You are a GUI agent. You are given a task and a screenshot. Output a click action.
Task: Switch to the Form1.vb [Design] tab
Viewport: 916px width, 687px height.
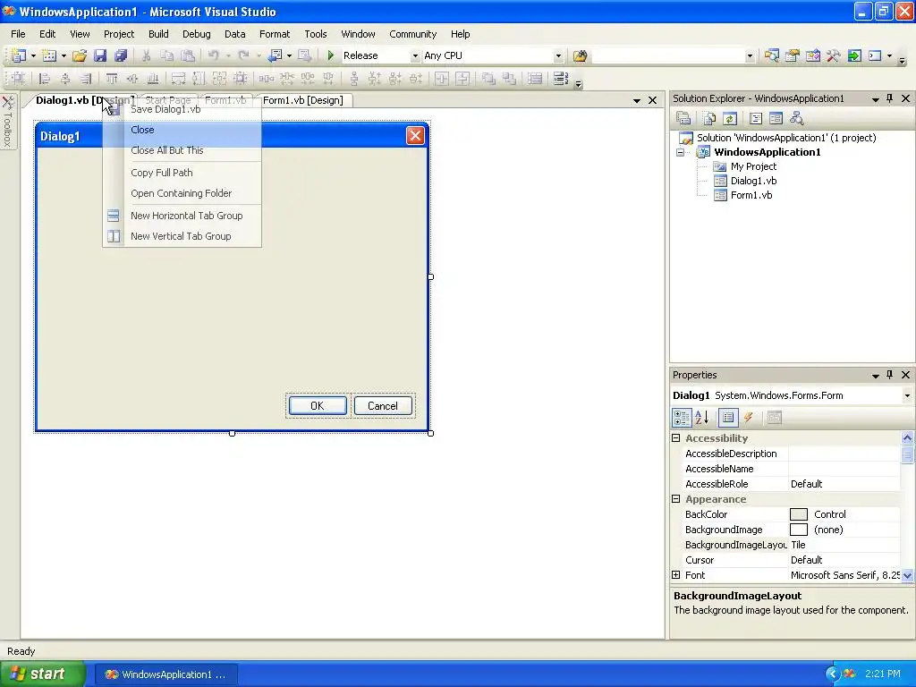point(302,100)
